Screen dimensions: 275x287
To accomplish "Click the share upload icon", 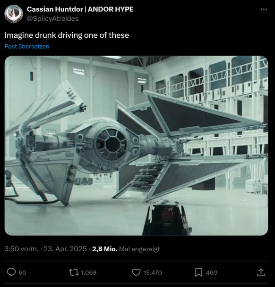I will (x=261, y=272).
